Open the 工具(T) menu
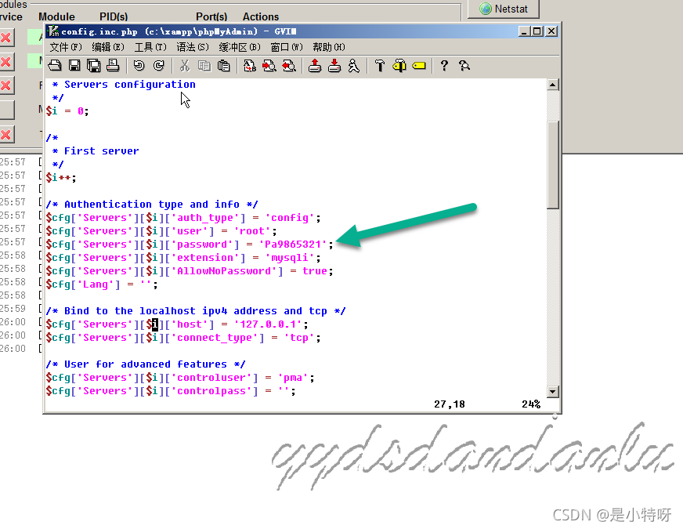Viewport: 683px width, 529px height. (x=150, y=47)
